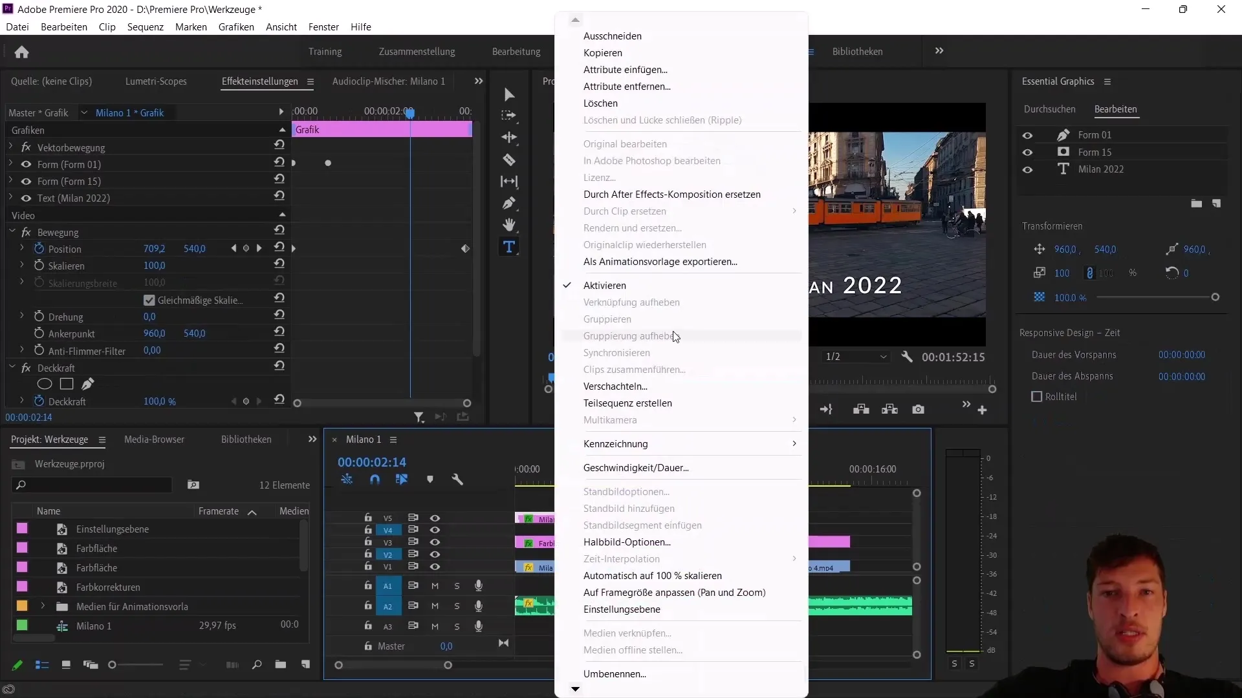Select the Selection tool arrow
The height and width of the screenshot is (698, 1242).
point(509,94)
